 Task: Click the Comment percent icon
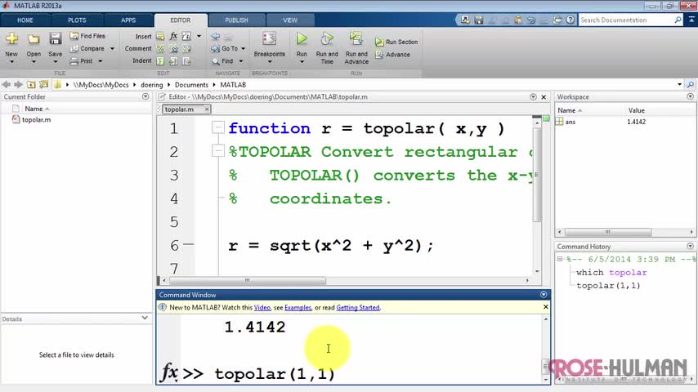pyautogui.click(x=161, y=48)
